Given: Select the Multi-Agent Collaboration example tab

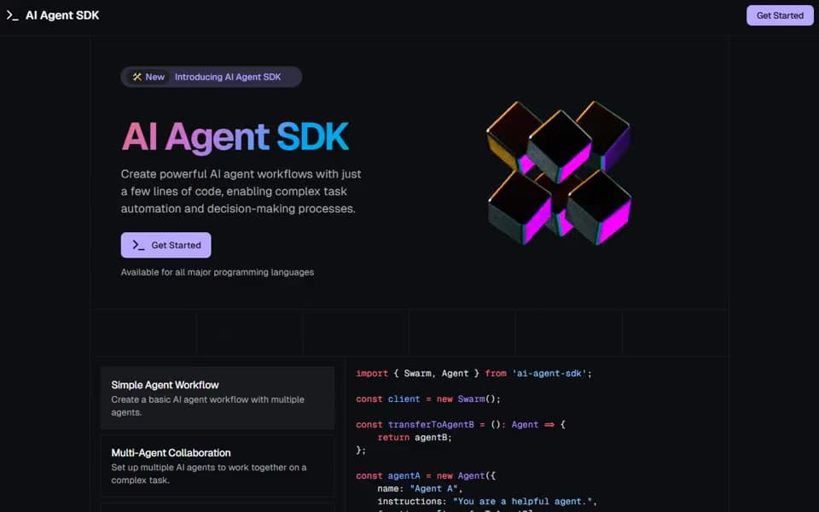Looking at the screenshot, I should (x=218, y=466).
